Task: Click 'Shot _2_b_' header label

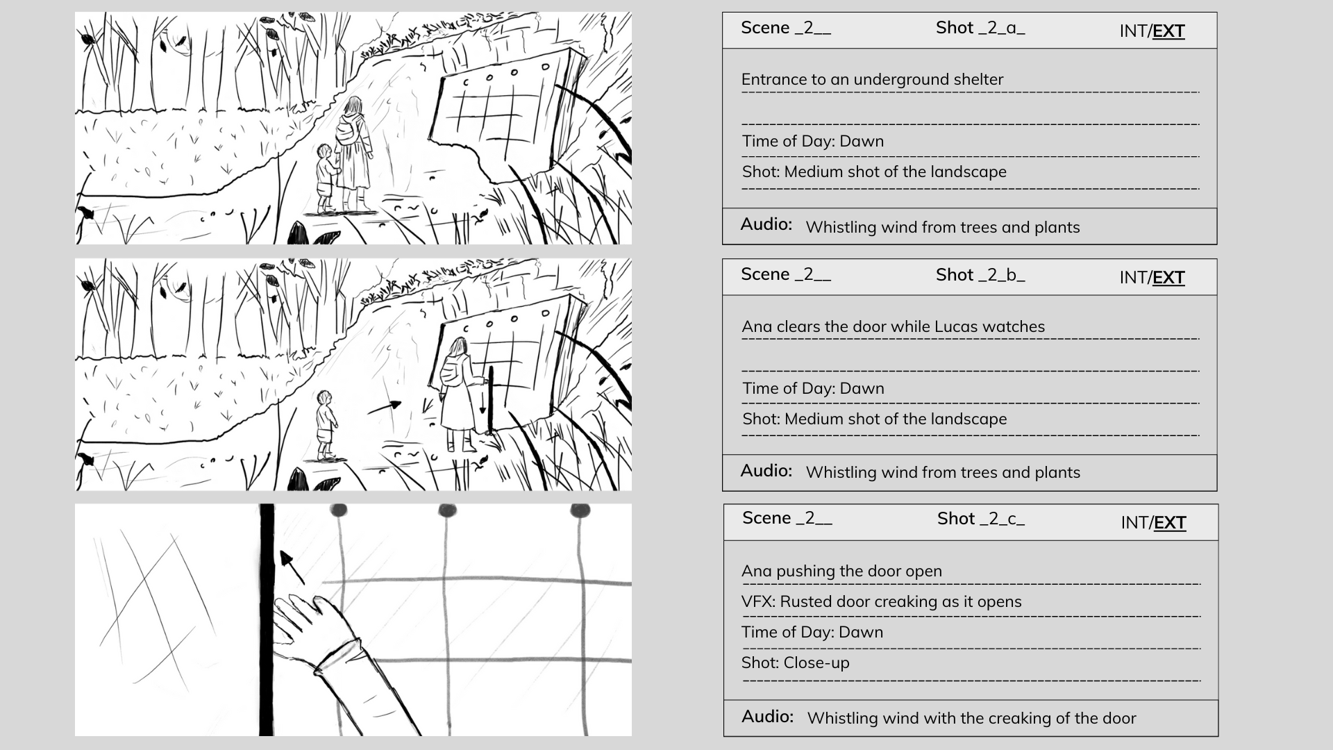Action: pyautogui.click(x=980, y=274)
